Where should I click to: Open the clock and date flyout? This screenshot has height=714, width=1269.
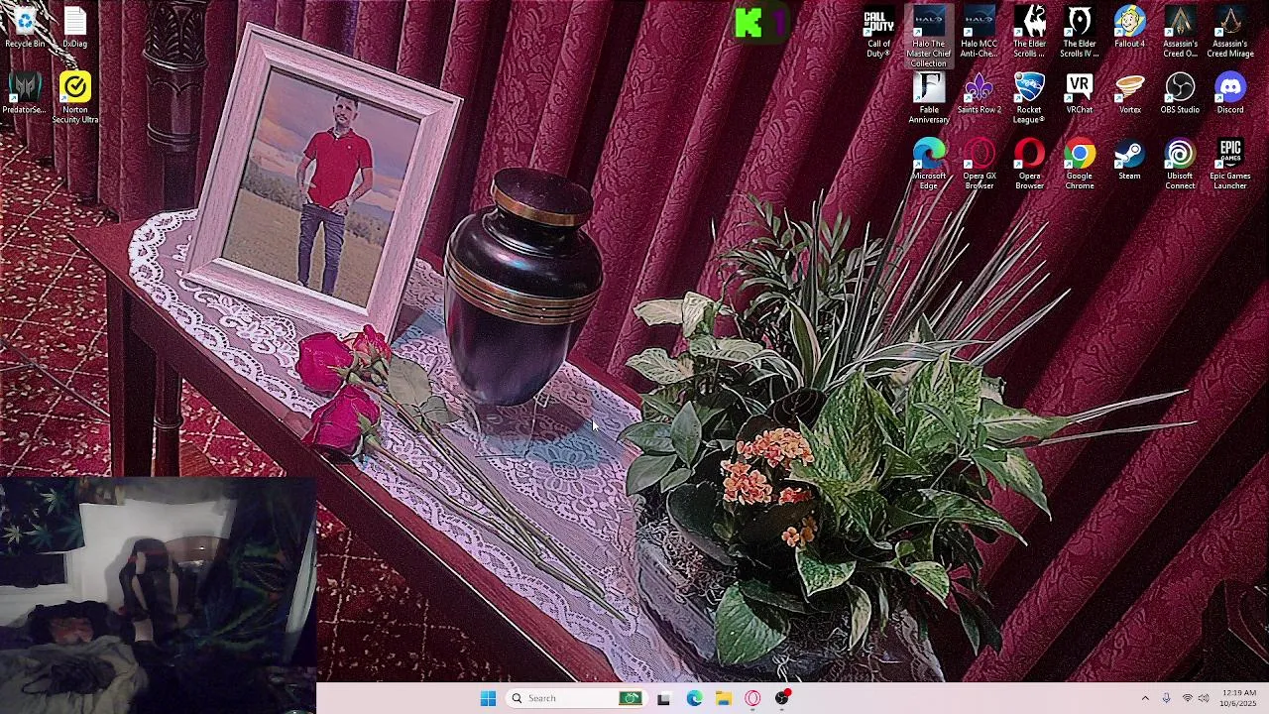pyautogui.click(x=1238, y=698)
